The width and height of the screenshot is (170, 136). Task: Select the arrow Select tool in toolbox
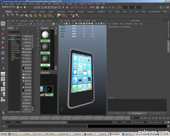[x=3, y=24]
